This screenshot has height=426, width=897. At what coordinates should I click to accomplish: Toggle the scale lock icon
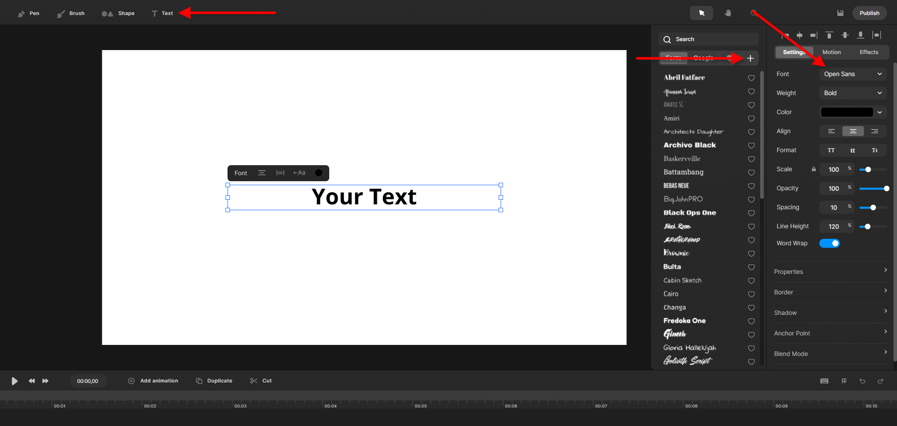click(814, 169)
